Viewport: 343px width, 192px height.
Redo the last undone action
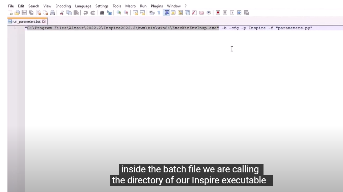[x=93, y=13]
